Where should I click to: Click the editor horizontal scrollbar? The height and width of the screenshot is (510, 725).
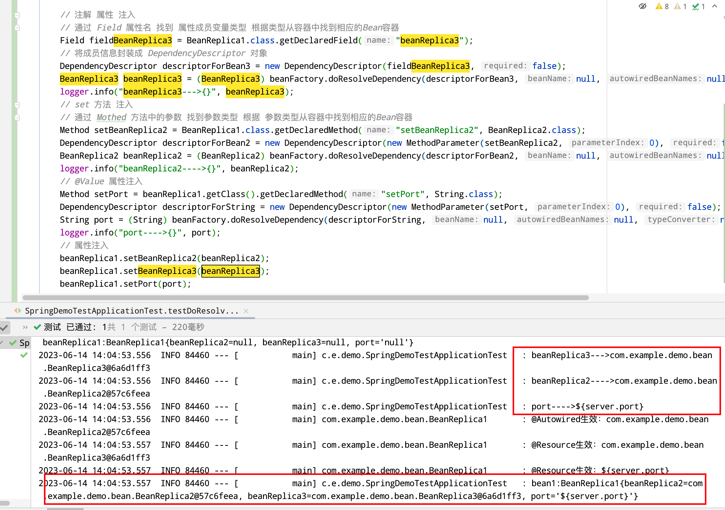(305, 298)
